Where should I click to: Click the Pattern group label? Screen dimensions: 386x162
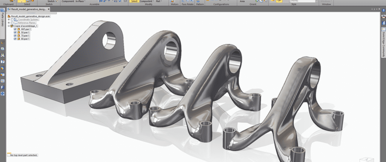coord(200,4)
